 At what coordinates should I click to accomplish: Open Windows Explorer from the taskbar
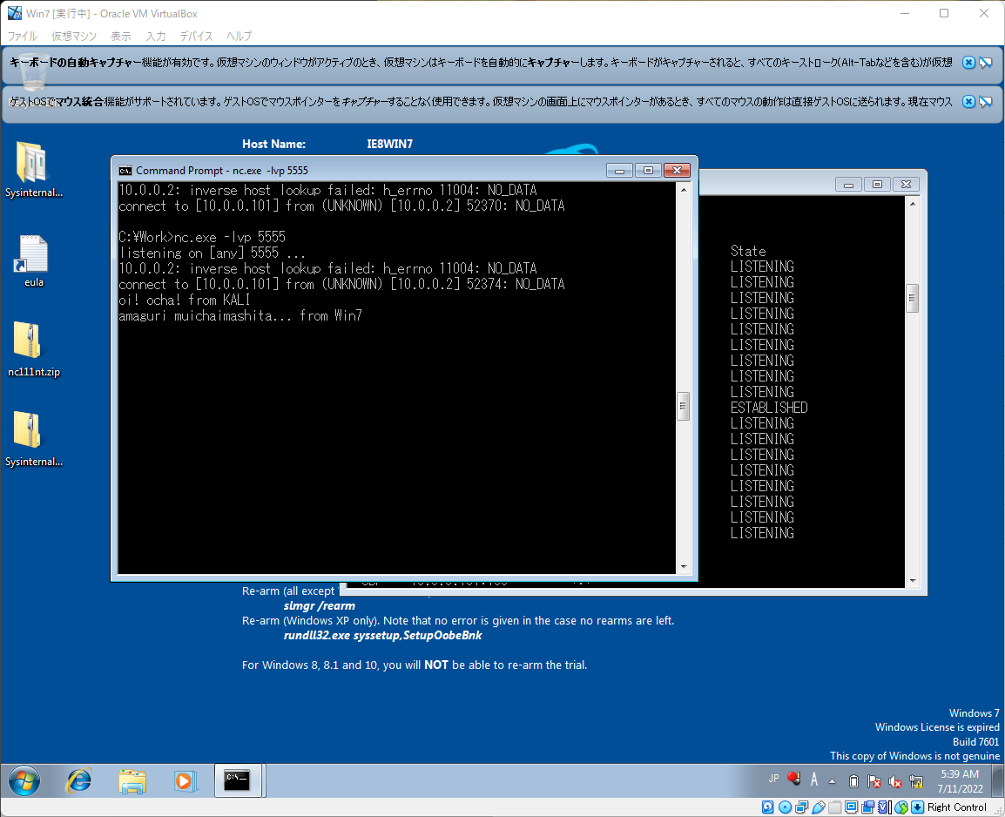132,780
